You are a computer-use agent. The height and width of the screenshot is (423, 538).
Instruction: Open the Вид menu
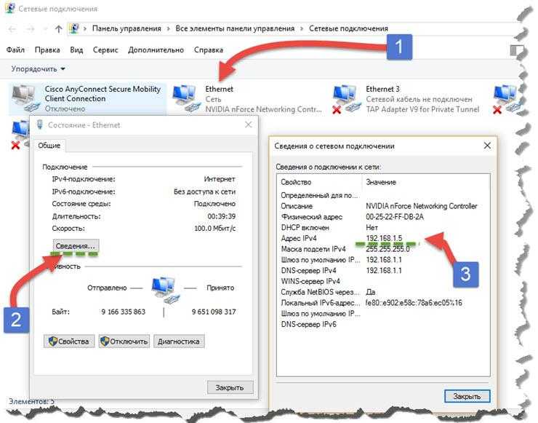click(x=76, y=50)
